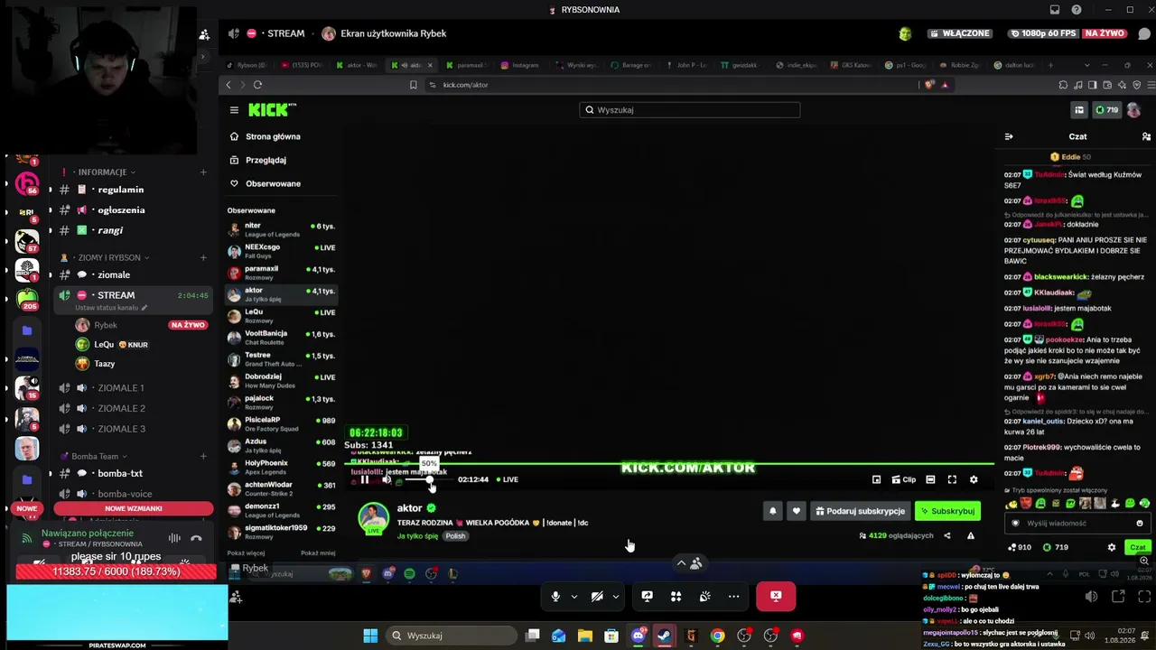Open the Kick user avatar menu

click(1133, 110)
